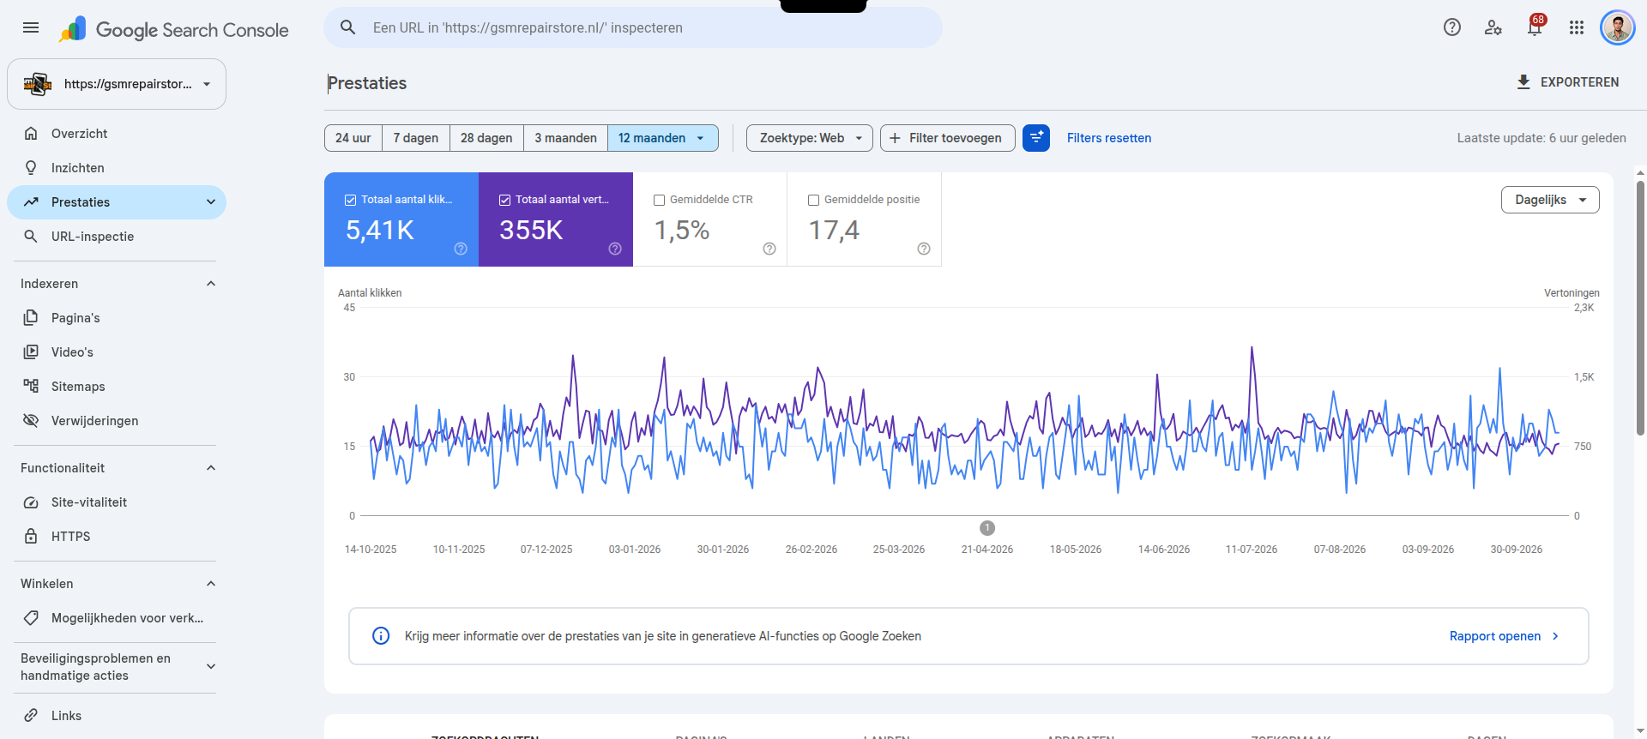The image size is (1647, 739).
Task: Click the Video's icon in sidebar
Action: click(x=31, y=352)
